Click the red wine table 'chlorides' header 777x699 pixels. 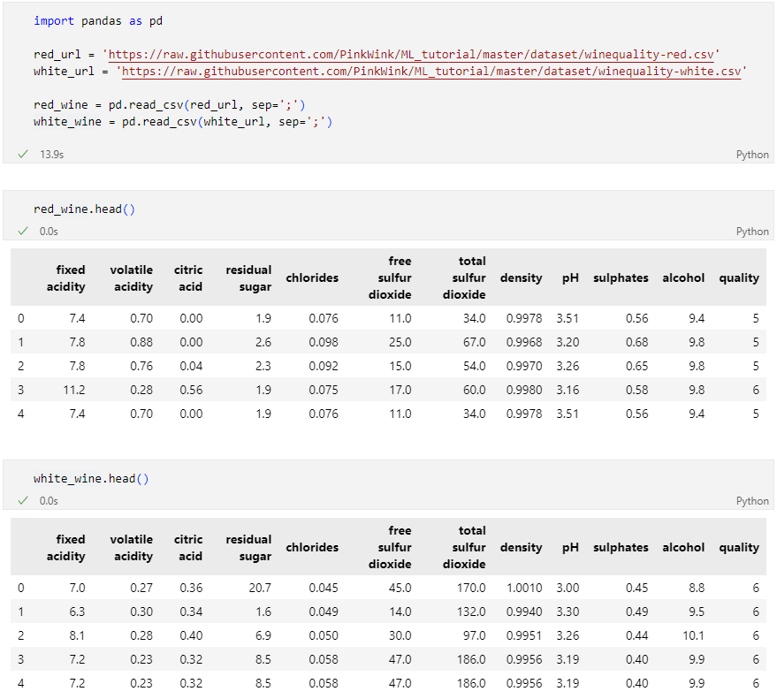(x=312, y=277)
